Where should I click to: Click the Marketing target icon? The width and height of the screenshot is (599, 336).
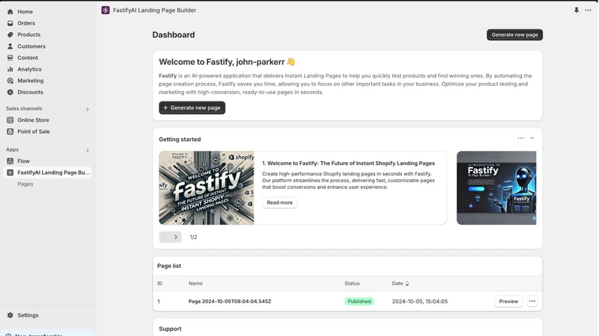click(x=10, y=81)
